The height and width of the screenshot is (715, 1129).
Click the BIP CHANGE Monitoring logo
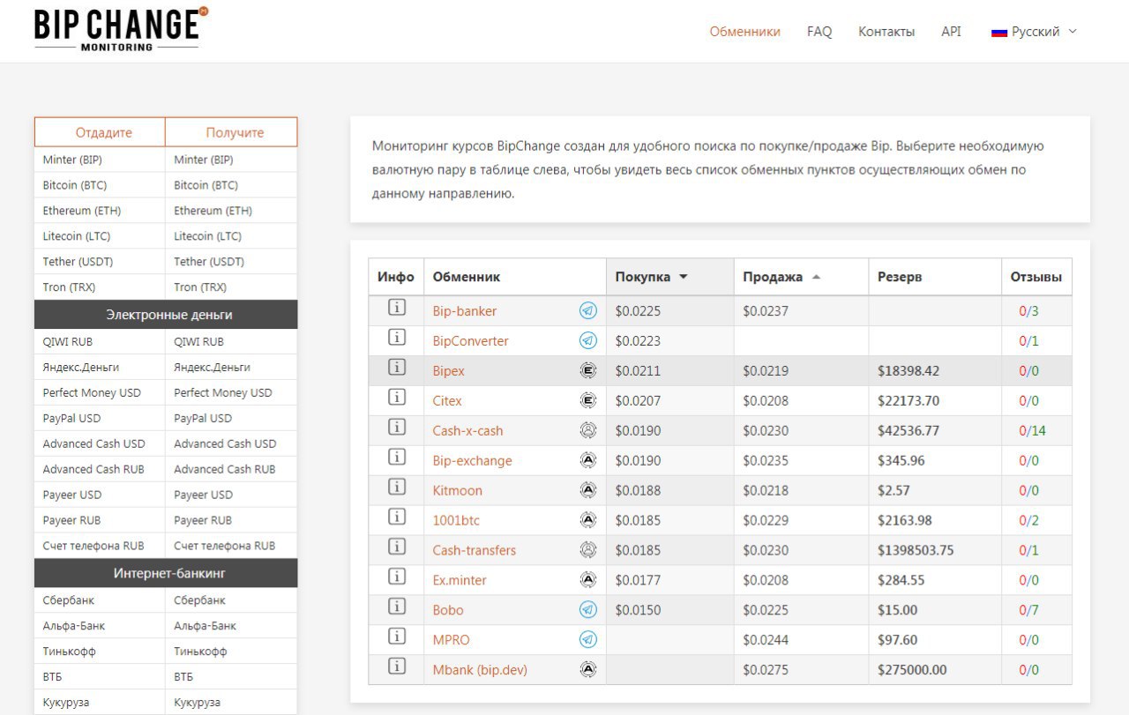pyautogui.click(x=121, y=28)
